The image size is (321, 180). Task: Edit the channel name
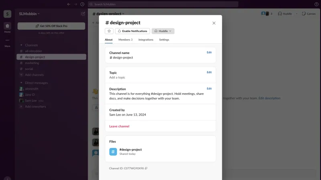(209, 52)
